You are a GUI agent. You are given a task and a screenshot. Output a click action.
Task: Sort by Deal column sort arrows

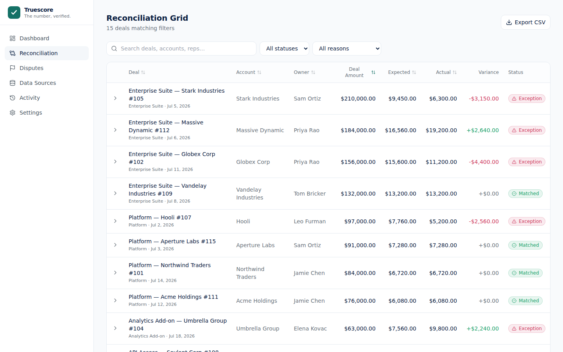(143, 72)
